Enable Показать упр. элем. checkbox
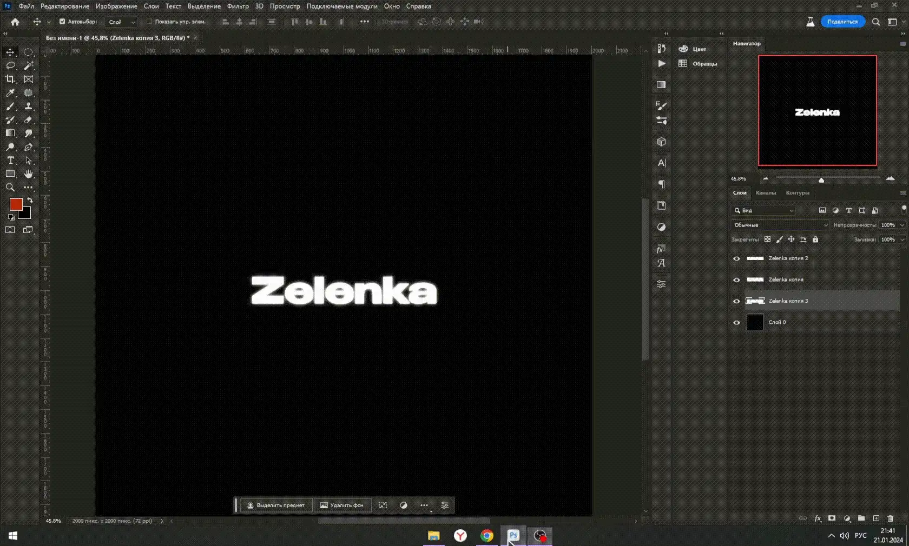 [x=149, y=22]
